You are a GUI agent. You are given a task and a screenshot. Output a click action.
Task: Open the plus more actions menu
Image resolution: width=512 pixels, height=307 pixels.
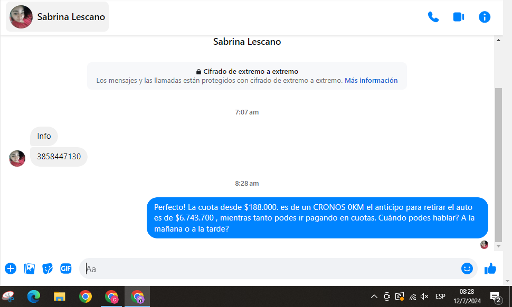(x=11, y=268)
